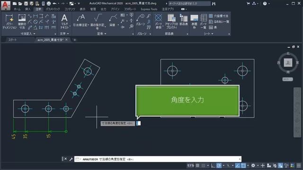Select the バルーン balloon tool
Screen dimensions: 303x170
coord(141,20)
